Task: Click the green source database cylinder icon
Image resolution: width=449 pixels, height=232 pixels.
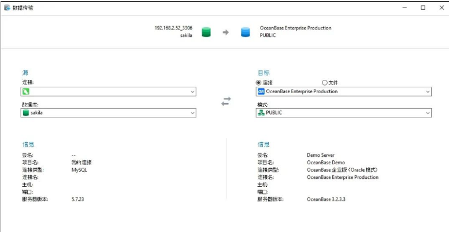Action: coord(206,32)
